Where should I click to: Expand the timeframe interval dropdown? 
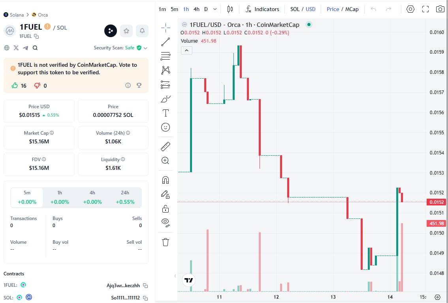coord(215,9)
